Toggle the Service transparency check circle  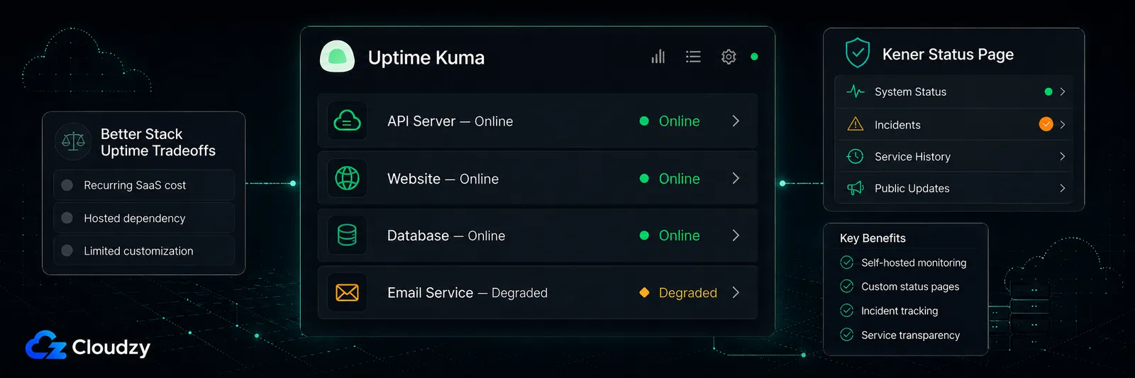point(846,335)
